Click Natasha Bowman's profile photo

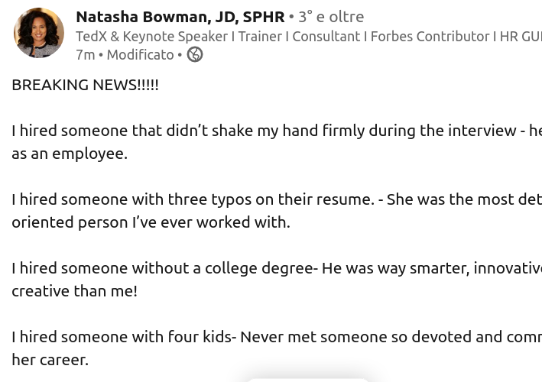(x=39, y=33)
